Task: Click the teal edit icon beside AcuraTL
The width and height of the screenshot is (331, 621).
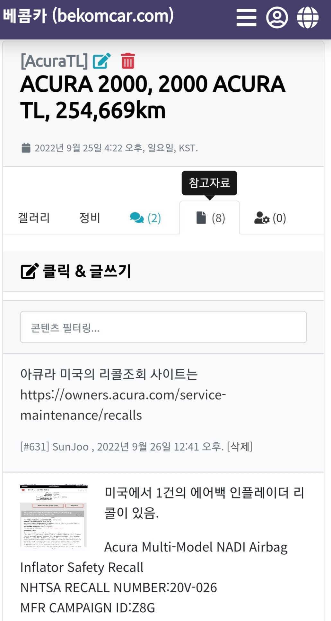Action: pyautogui.click(x=101, y=61)
